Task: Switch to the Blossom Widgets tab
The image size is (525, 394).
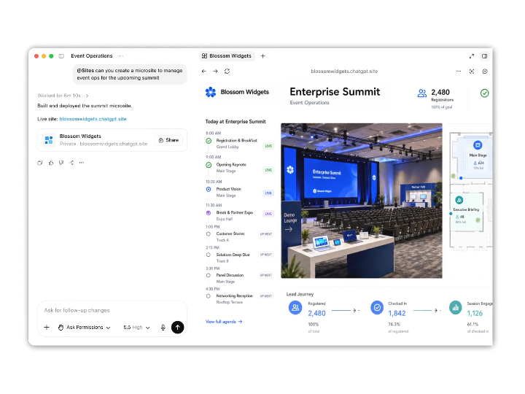Action: 227,56
